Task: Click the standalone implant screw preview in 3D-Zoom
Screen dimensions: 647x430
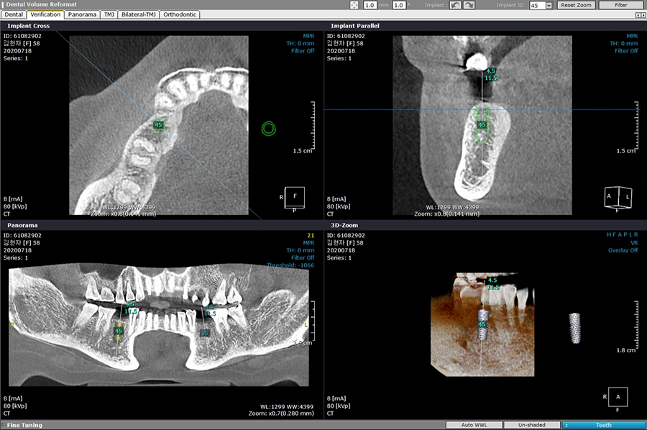Action: [575, 329]
